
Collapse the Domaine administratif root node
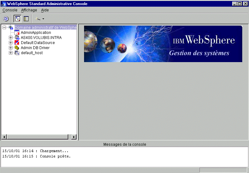[4, 28]
